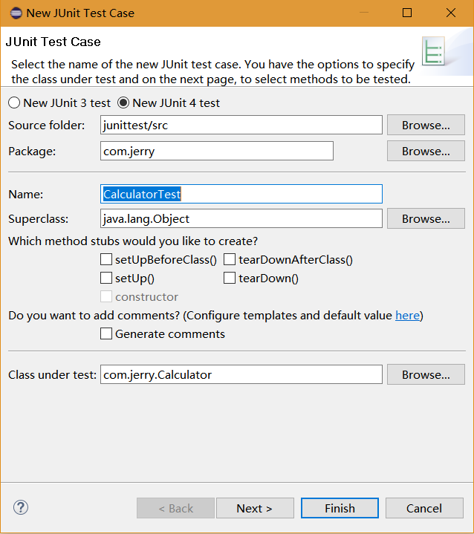Go to the Next > wizard page
The image size is (474, 534).
point(255,508)
